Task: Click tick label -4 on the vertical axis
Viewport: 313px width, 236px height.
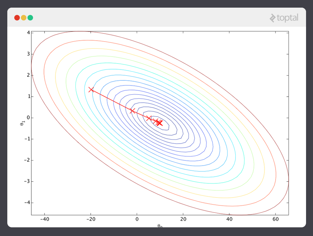Action: pyautogui.click(x=27, y=203)
